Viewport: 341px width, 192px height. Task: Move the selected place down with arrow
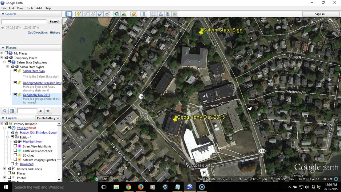[x=48, y=111]
